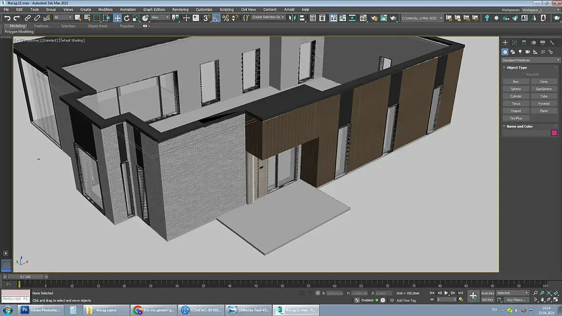
Task: Open the Modify panel tab icon
Action: click(514, 43)
